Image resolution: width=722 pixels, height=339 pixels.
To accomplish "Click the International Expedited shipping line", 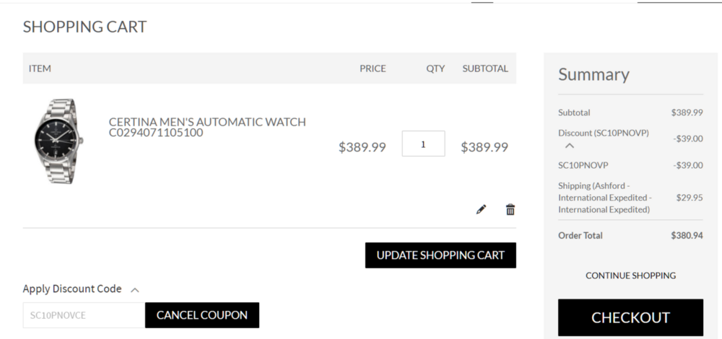I will pos(605,198).
